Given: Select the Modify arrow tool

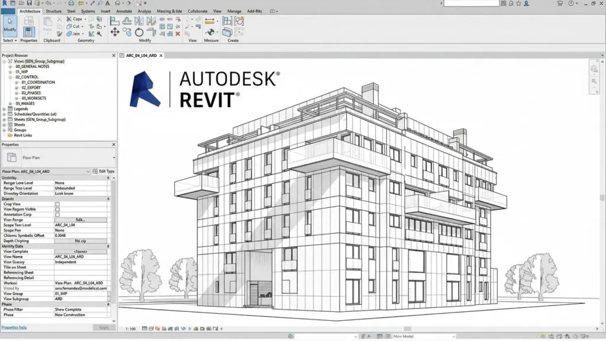Looking at the screenshot, I should coord(9,25).
